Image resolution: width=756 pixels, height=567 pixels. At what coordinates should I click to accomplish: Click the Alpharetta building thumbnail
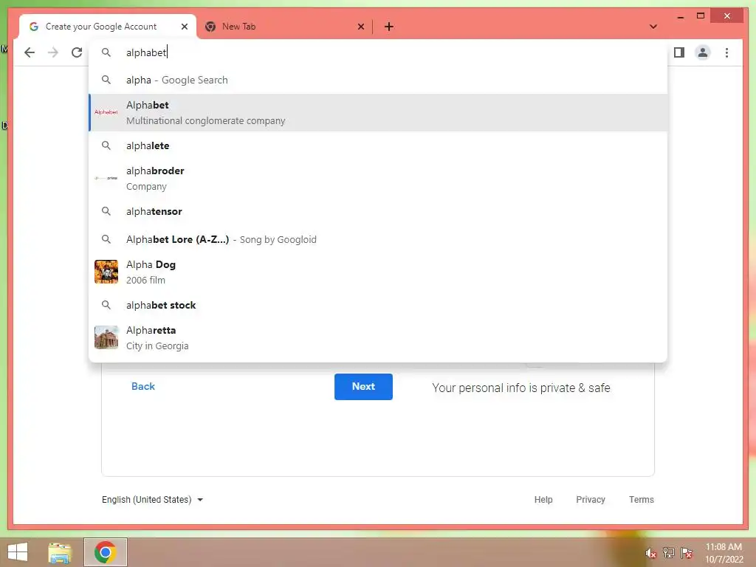(106, 337)
